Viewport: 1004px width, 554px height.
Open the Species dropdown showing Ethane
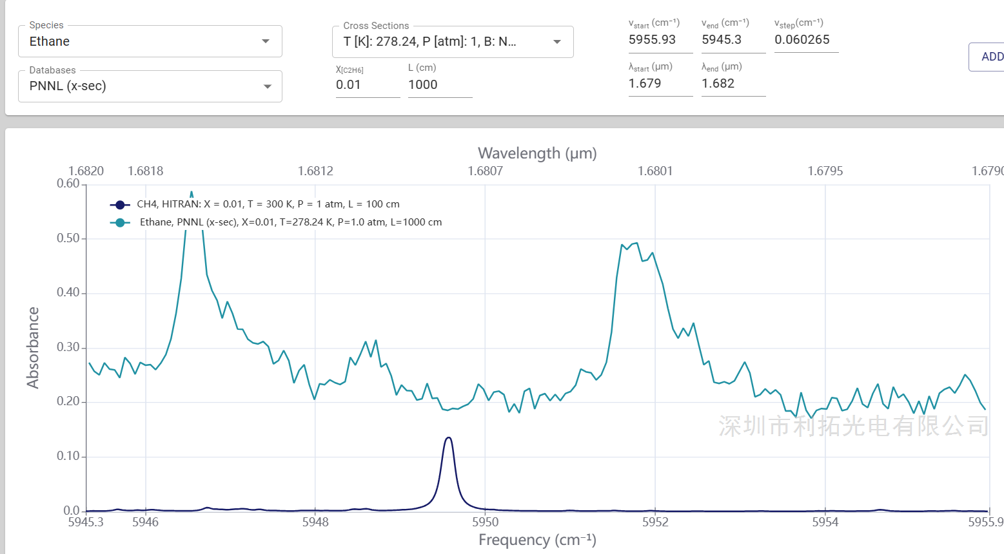tap(150, 41)
